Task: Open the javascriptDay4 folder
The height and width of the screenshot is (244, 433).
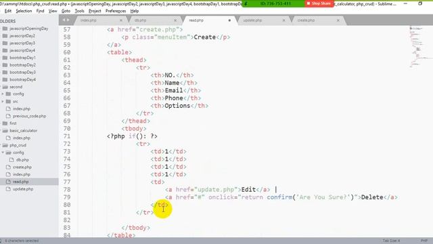Action: pos(22,50)
